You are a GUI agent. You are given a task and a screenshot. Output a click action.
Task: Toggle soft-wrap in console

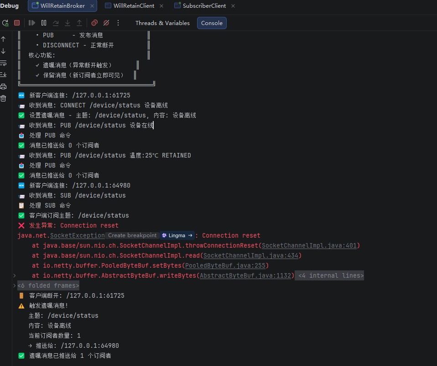3,63
